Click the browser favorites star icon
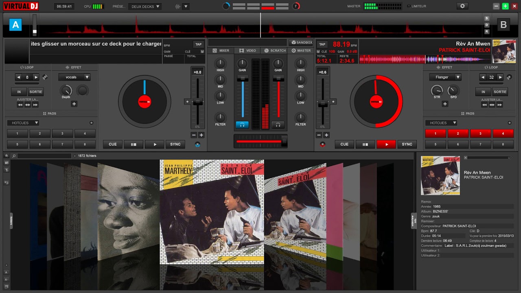This screenshot has height=293, width=521. tap(7, 156)
